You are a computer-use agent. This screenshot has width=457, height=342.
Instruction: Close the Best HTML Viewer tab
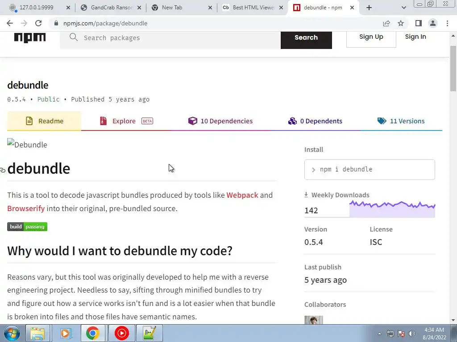point(281,8)
